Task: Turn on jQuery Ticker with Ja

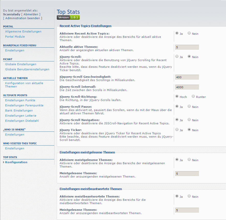Action: click(177, 130)
